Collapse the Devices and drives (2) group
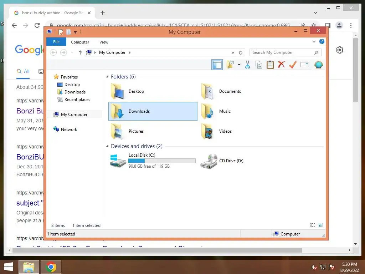 (107, 146)
